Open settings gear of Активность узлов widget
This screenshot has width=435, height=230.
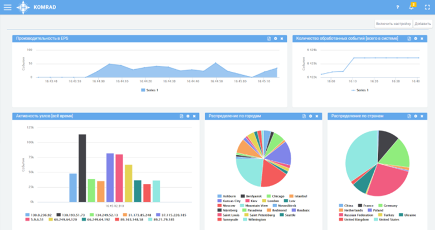188,116
